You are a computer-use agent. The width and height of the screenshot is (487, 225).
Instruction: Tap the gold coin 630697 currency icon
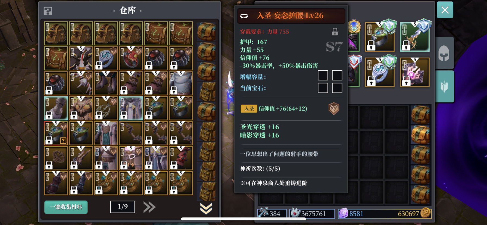pyautogui.click(x=425, y=213)
